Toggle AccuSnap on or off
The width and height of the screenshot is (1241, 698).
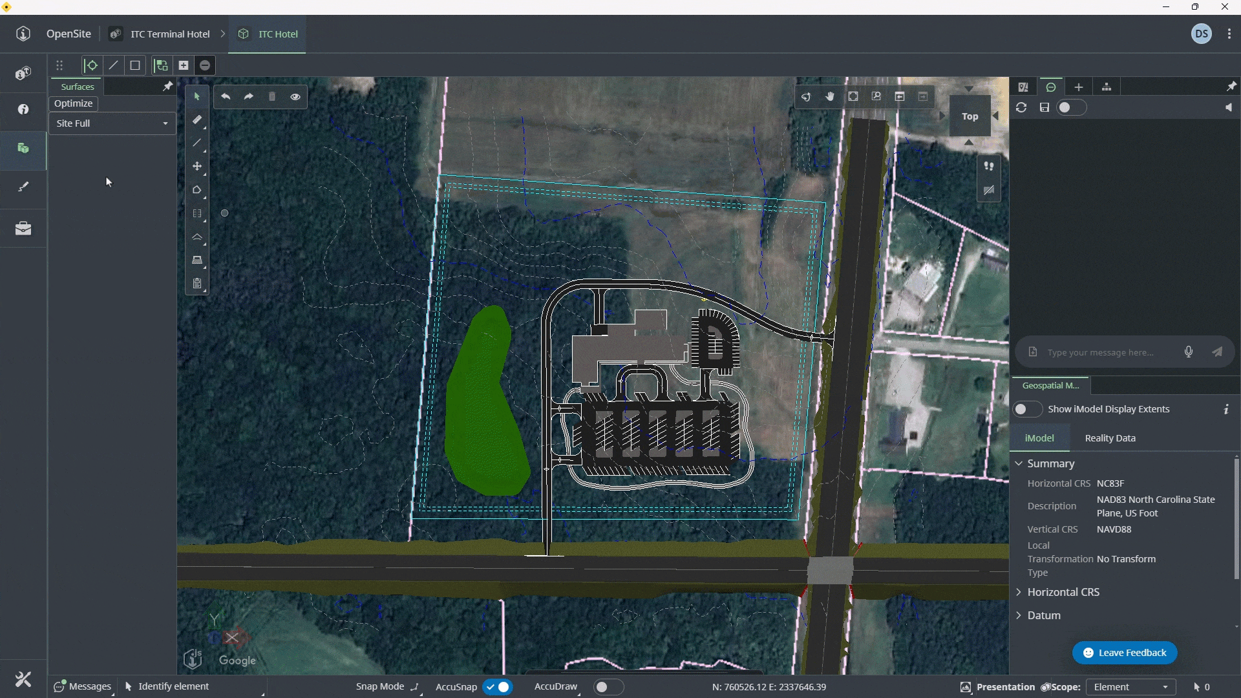(497, 686)
